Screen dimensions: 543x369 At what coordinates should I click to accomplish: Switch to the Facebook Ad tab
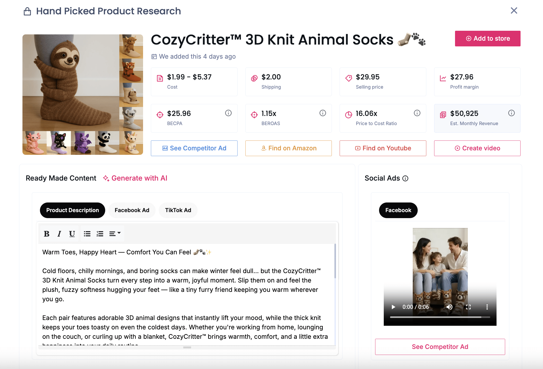tap(132, 210)
